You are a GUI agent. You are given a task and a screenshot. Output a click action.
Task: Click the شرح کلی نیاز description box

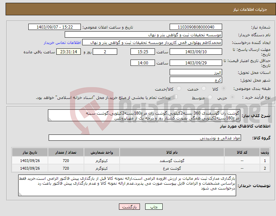pyautogui.click(x=144, y=116)
